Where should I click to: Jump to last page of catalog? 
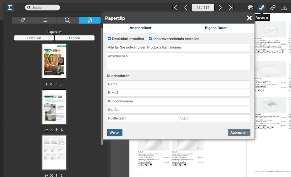point(231,8)
